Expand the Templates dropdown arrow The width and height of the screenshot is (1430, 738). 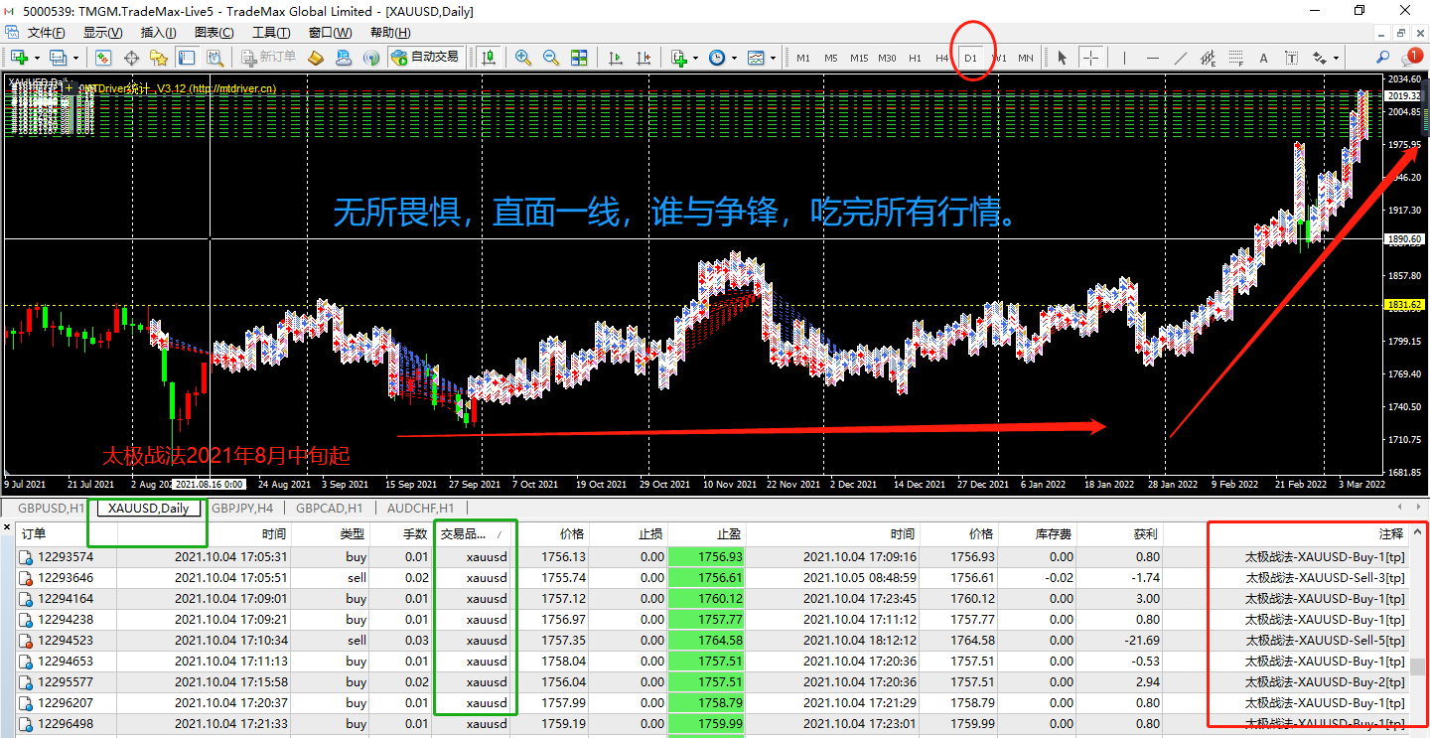[x=773, y=58]
